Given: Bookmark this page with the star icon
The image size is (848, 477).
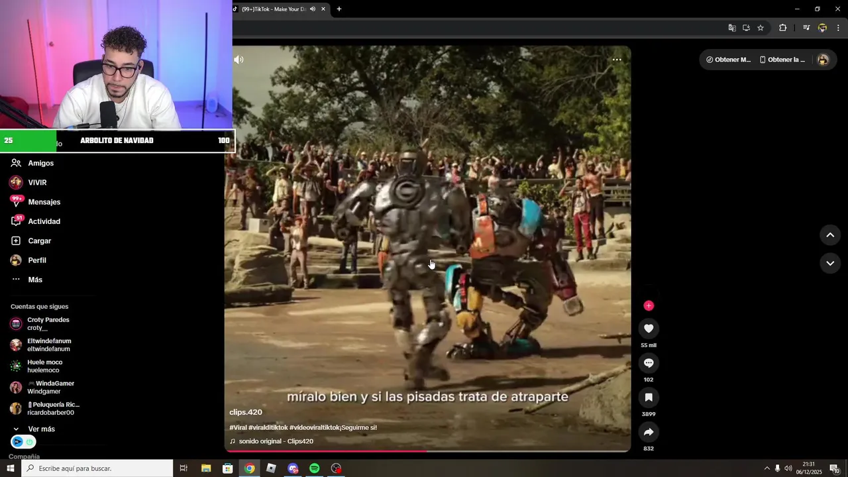Looking at the screenshot, I should (761, 28).
